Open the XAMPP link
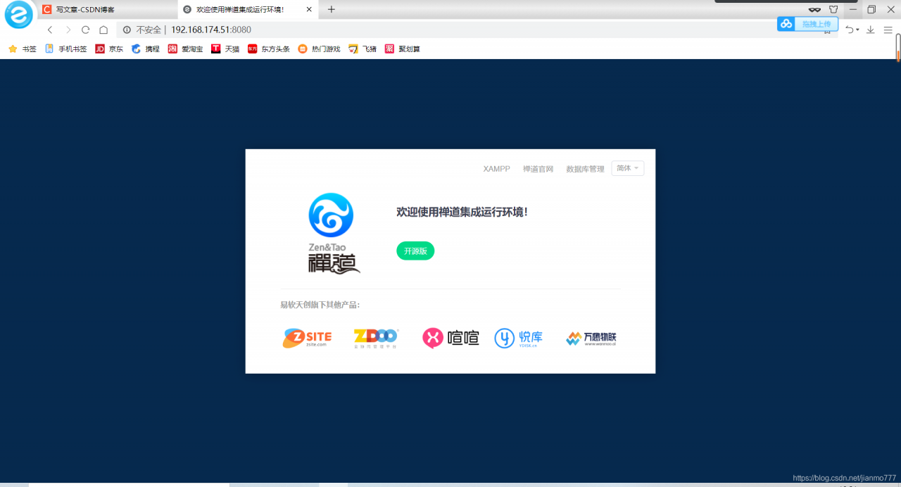This screenshot has height=487, width=901. [x=496, y=169]
